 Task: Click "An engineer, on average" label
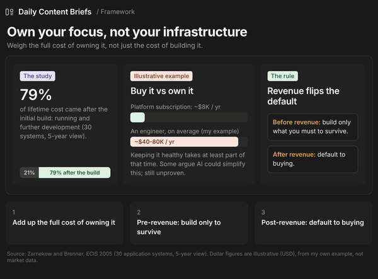point(185,131)
